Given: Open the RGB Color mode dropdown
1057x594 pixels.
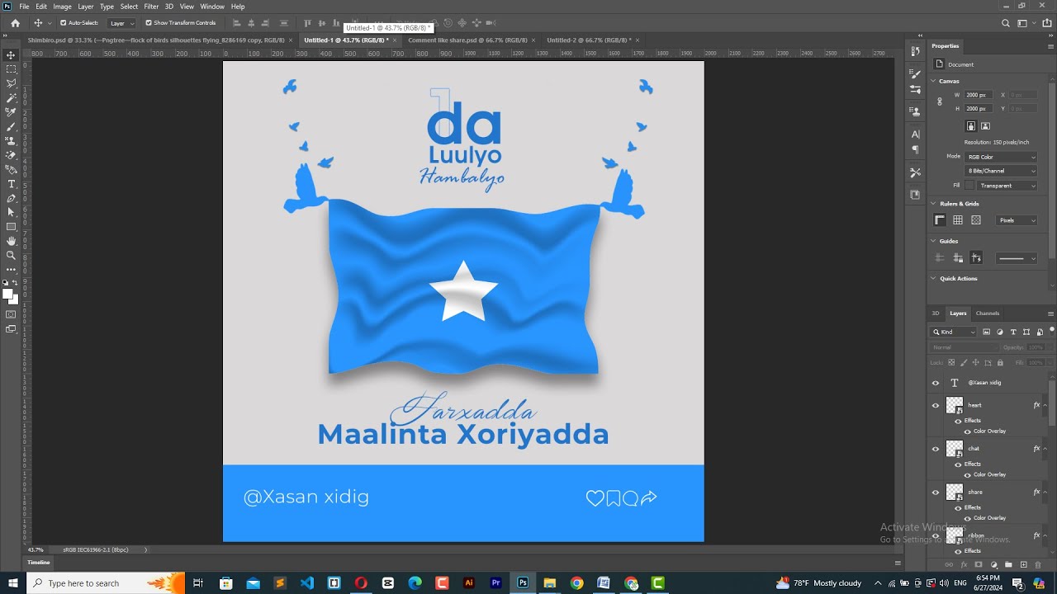Looking at the screenshot, I should pos(1002,157).
